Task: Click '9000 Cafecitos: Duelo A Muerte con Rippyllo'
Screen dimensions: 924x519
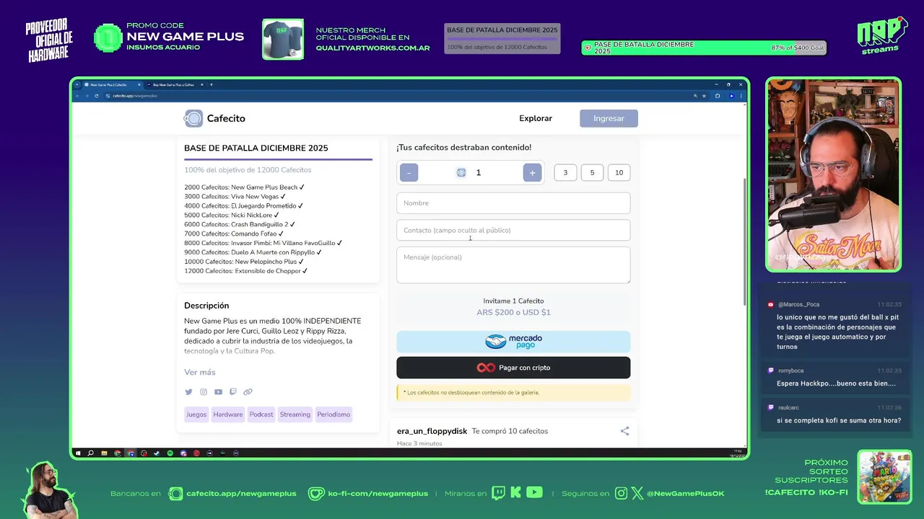Action: (x=253, y=252)
